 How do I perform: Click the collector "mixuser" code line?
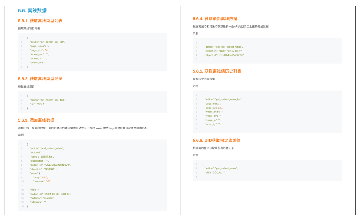(42, 198)
